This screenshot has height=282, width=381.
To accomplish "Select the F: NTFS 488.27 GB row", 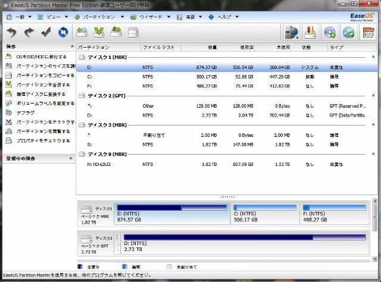I will click(226, 86).
